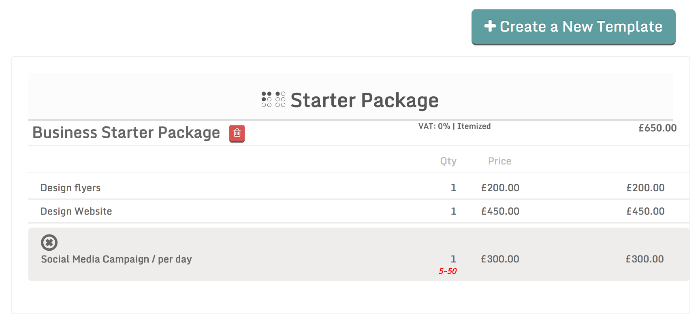Select the Starter Package template title

pos(364,100)
